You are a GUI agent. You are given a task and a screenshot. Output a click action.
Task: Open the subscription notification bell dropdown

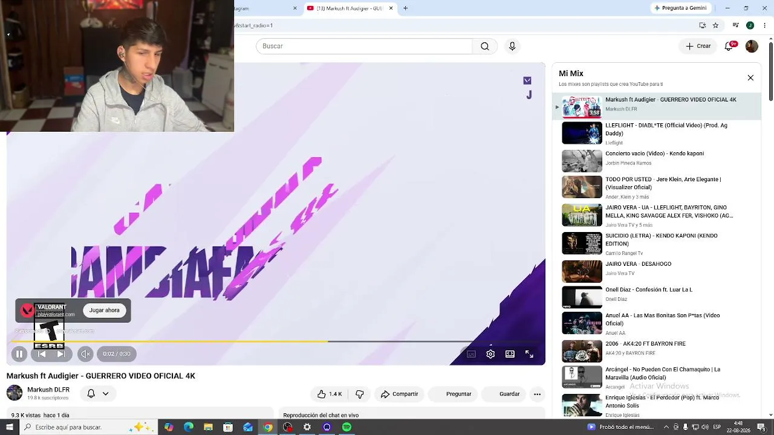click(x=97, y=393)
